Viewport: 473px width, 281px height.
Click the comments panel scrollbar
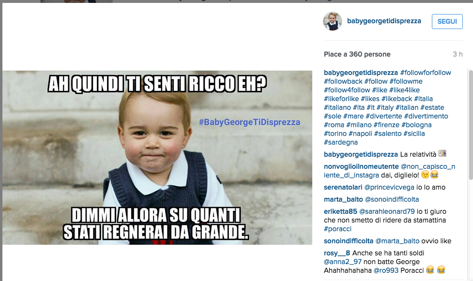(x=471, y=125)
